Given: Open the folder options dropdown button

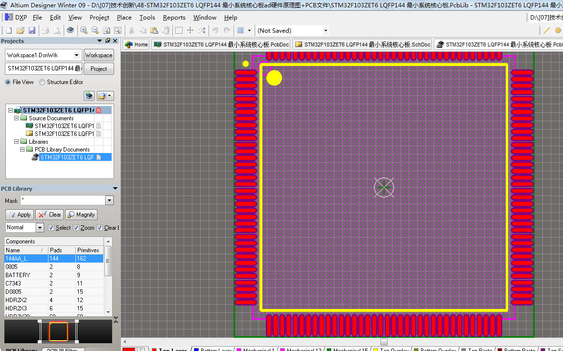Looking at the screenshot, I should coord(105,96).
